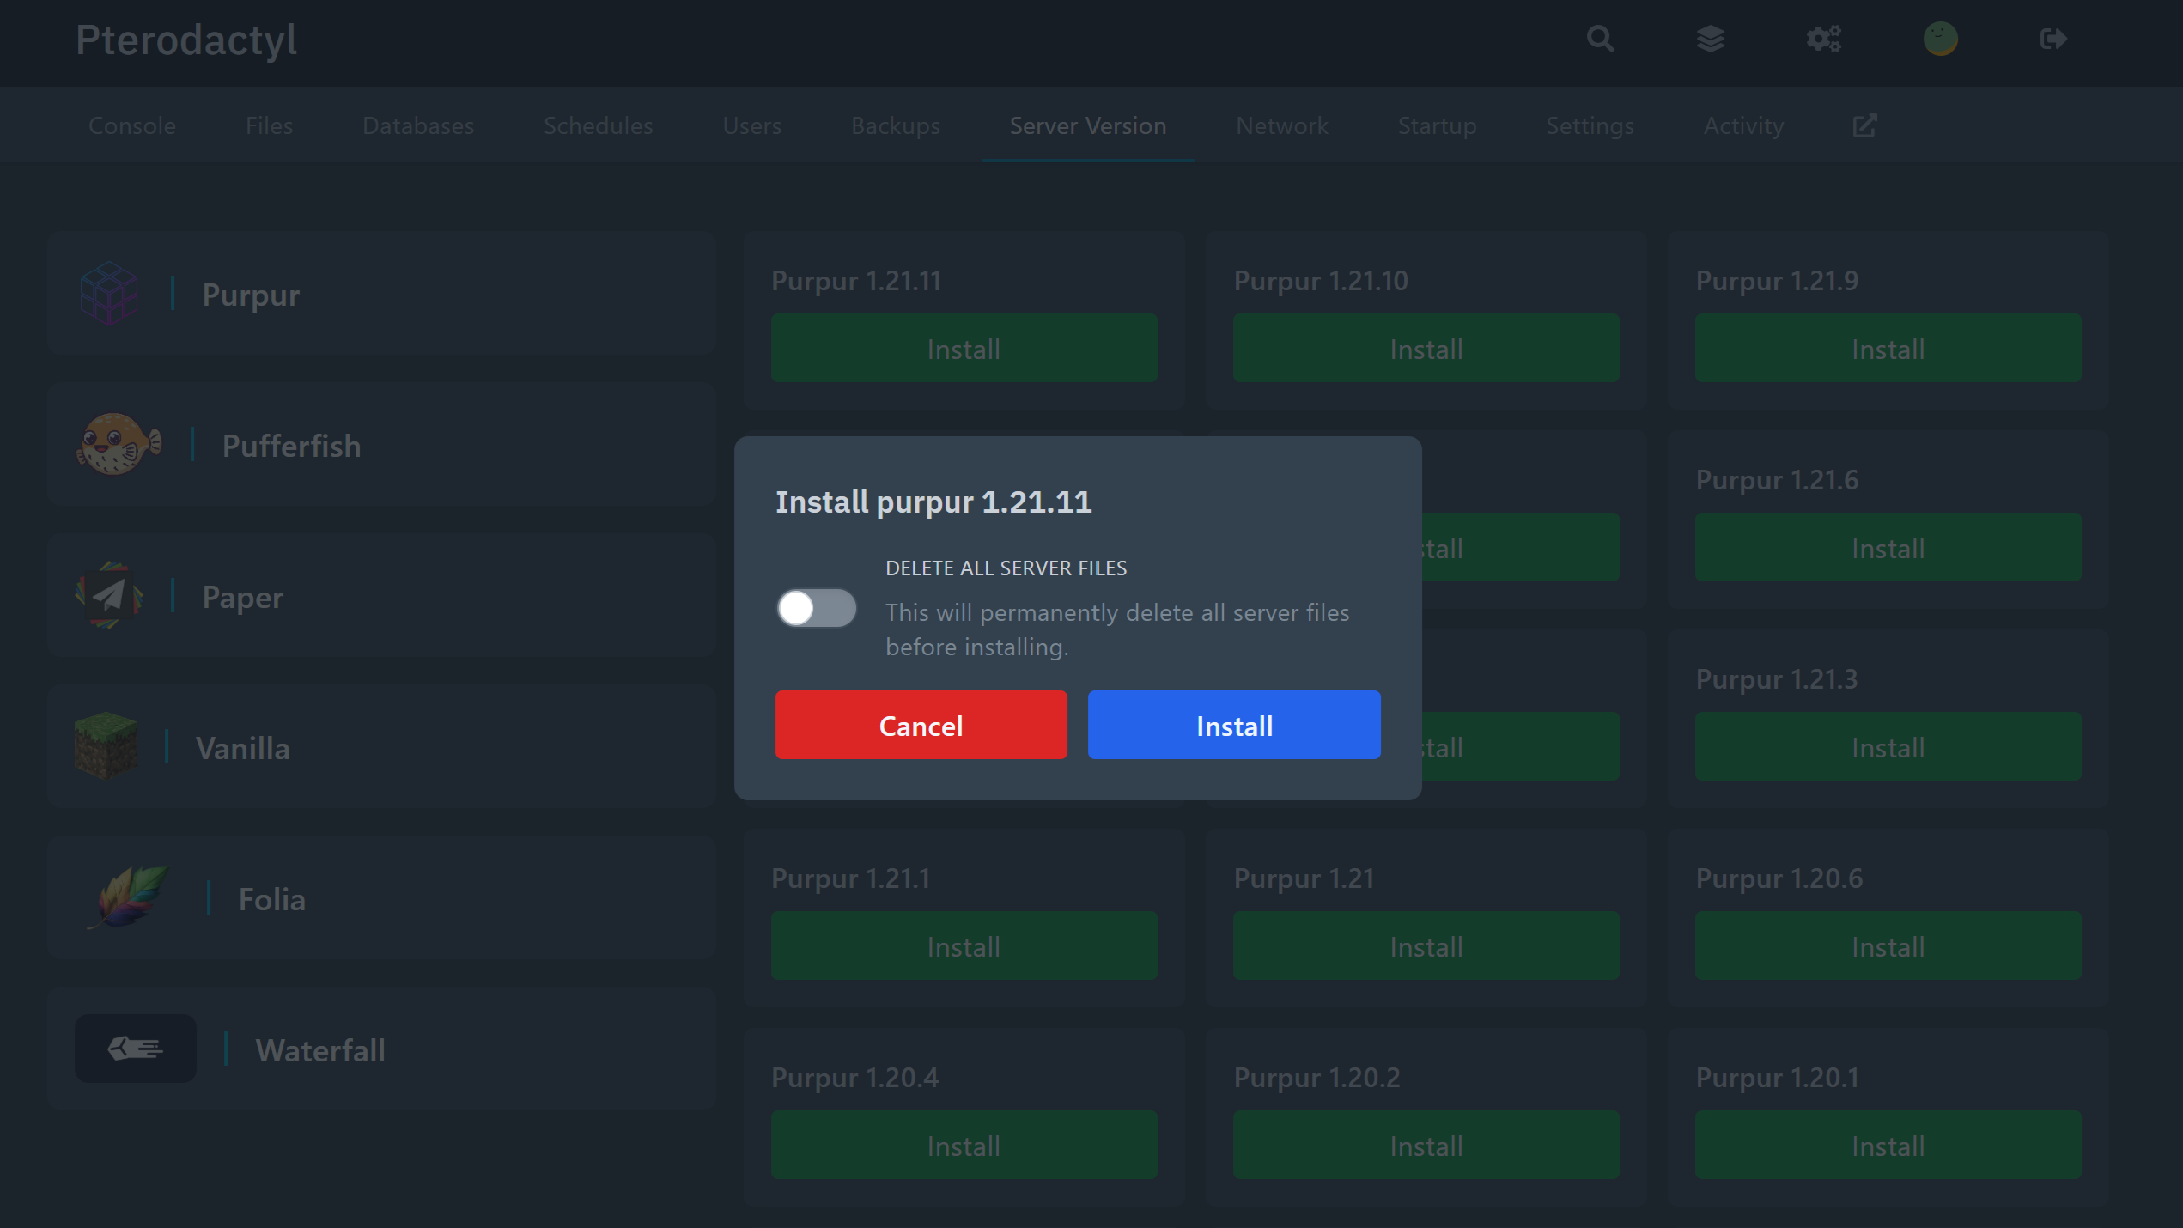Cancel the purpur install dialog
The height and width of the screenshot is (1228, 2183).
(x=921, y=725)
